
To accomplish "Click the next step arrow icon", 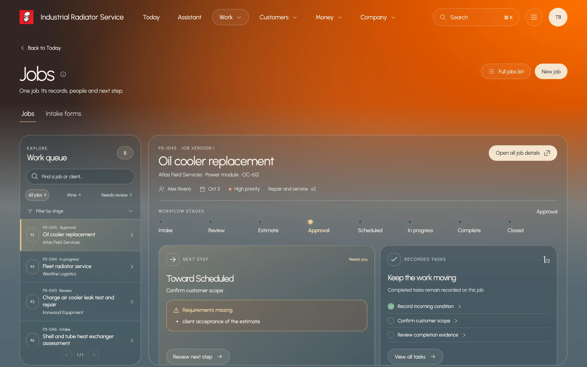I will click(x=173, y=259).
